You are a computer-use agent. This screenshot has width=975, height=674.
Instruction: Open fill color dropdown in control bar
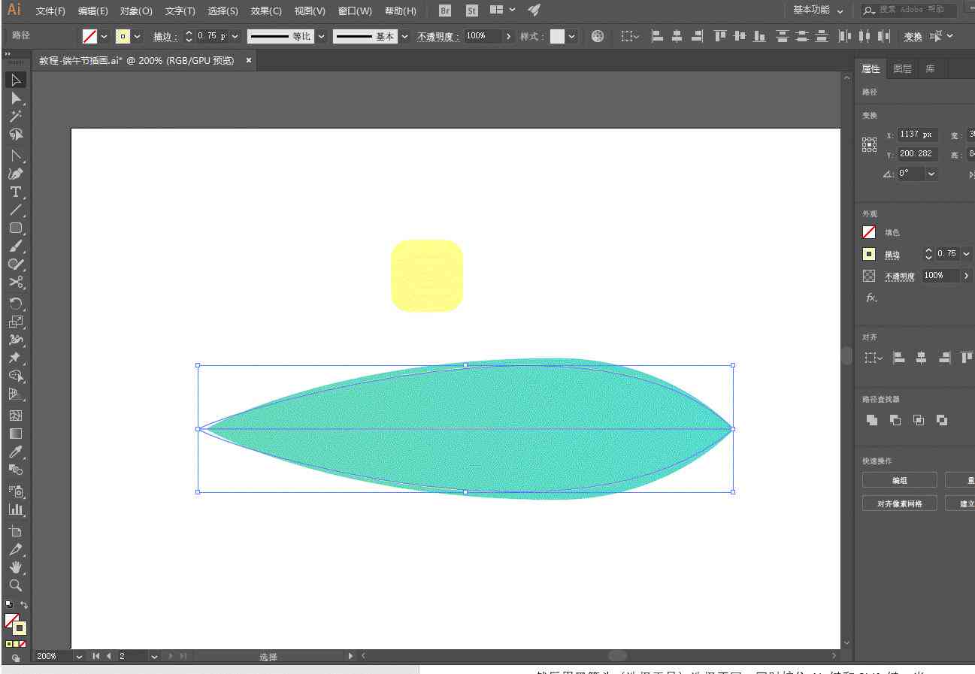tap(104, 36)
